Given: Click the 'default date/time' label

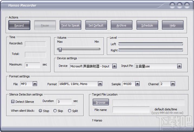Looking at the screenshot, I should pos(166,109).
